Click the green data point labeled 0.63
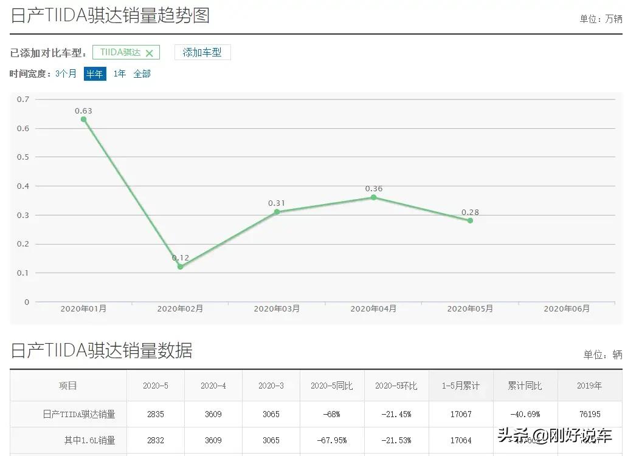This screenshot has height=456, width=625. pyautogui.click(x=83, y=120)
